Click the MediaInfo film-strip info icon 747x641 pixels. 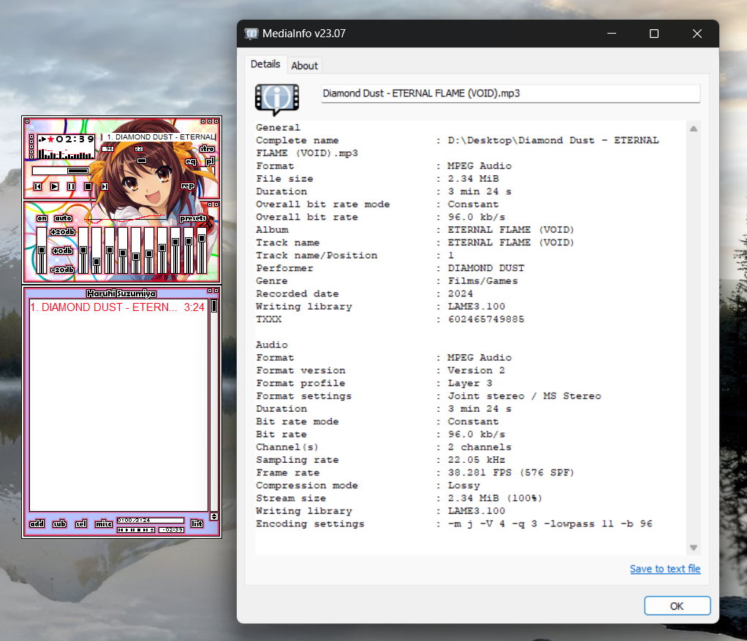(x=277, y=99)
